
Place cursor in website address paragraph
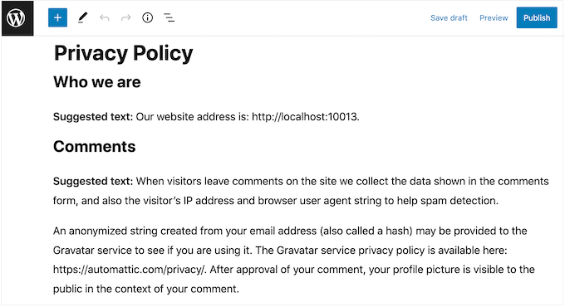[x=206, y=117]
